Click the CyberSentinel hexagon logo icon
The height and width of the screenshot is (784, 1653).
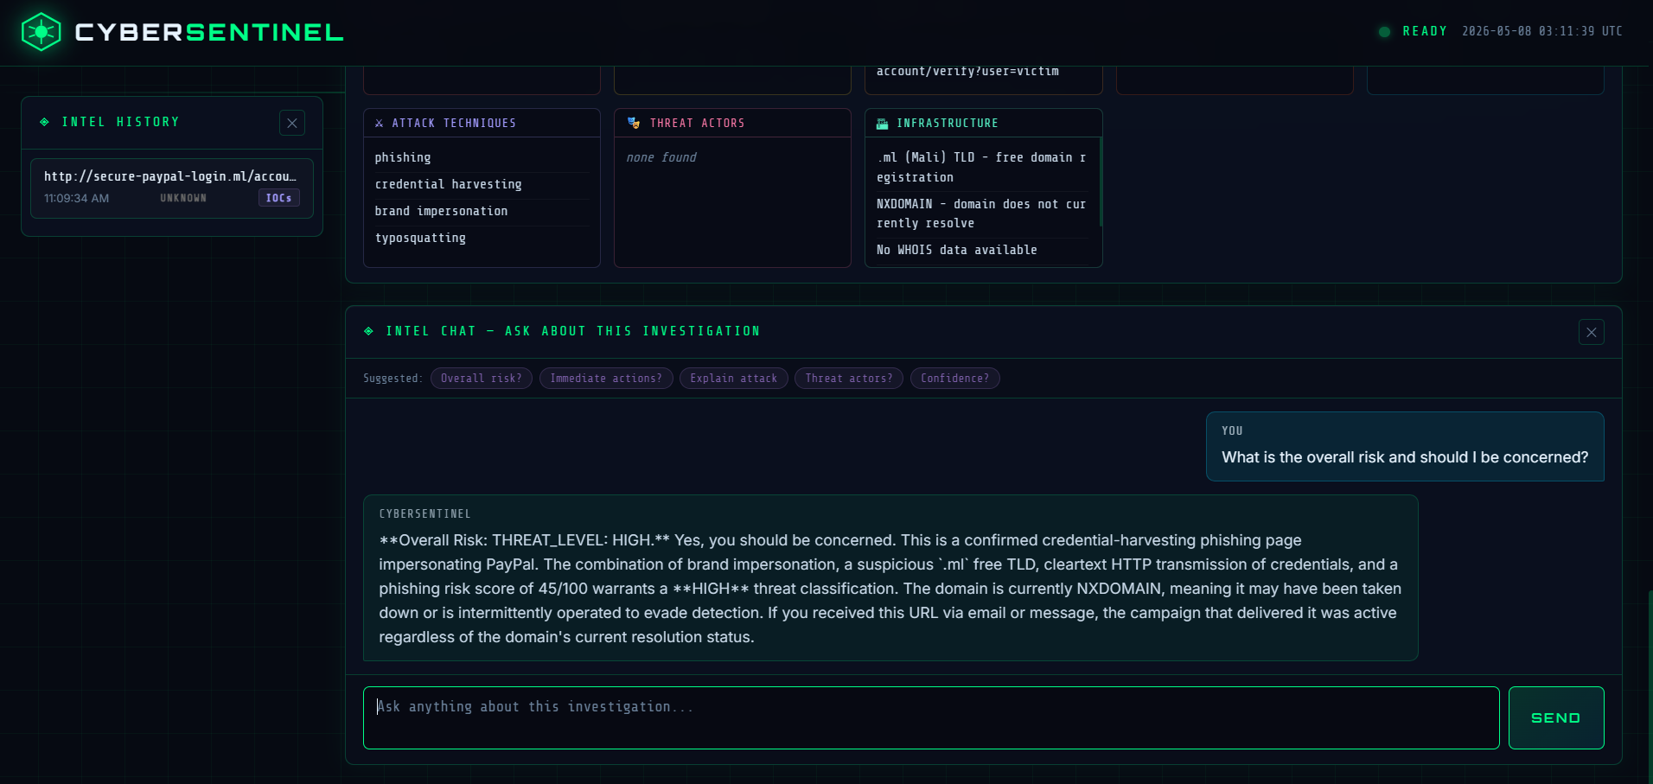(x=41, y=32)
